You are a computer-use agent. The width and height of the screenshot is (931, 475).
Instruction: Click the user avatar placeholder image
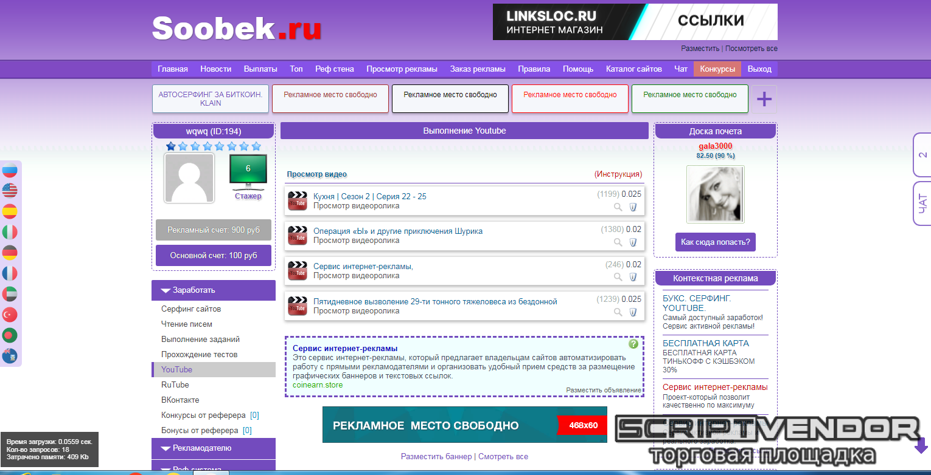[x=189, y=178]
